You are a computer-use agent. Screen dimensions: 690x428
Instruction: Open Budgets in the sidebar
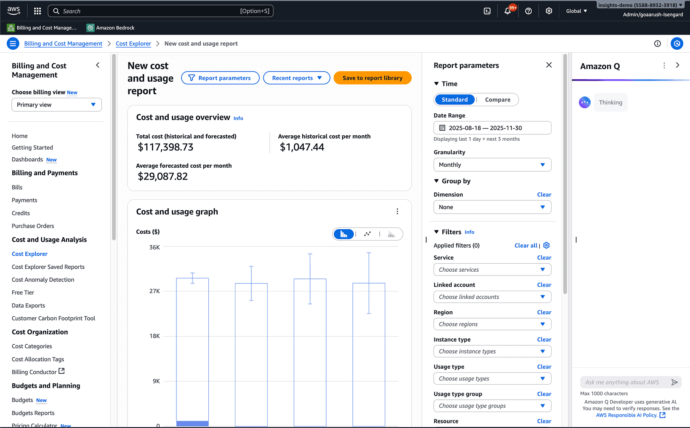[x=22, y=400]
